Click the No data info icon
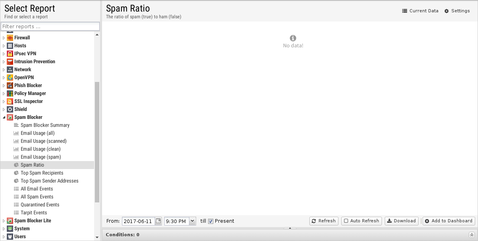Viewport: 478px width, 241px height. [x=293, y=38]
